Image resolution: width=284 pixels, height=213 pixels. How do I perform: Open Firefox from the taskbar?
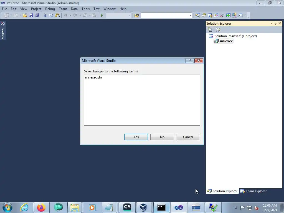(41, 207)
